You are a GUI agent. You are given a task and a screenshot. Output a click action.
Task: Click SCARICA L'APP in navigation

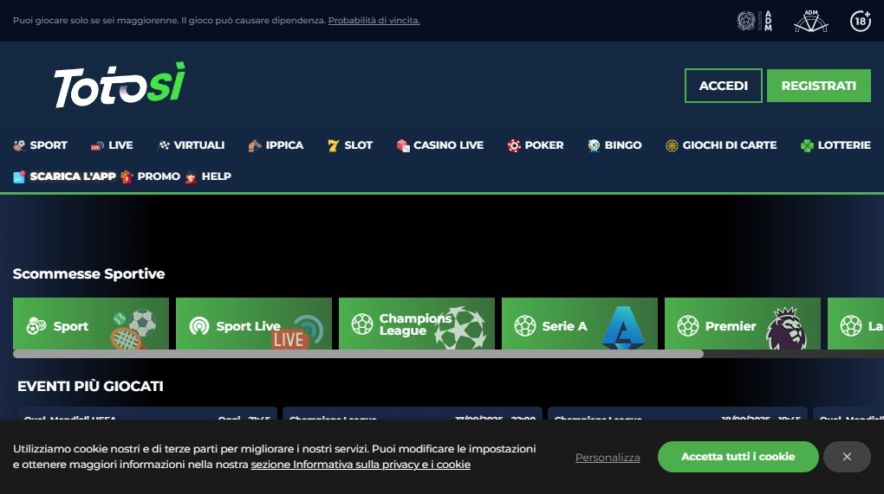click(64, 176)
